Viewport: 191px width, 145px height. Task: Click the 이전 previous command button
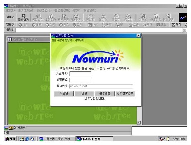click(x=37, y=25)
